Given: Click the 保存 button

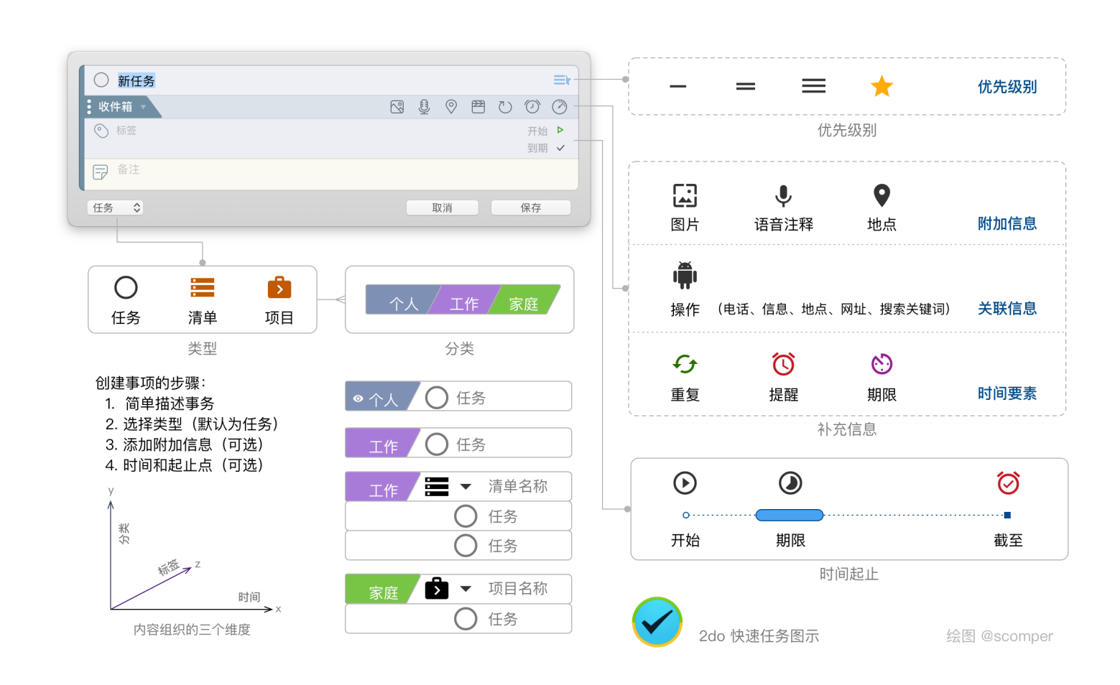Looking at the screenshot, I should [x=531, y=208].
